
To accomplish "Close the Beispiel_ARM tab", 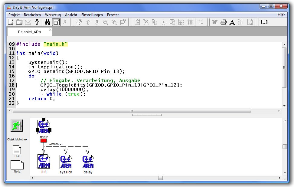I will [x=50, y=30].
